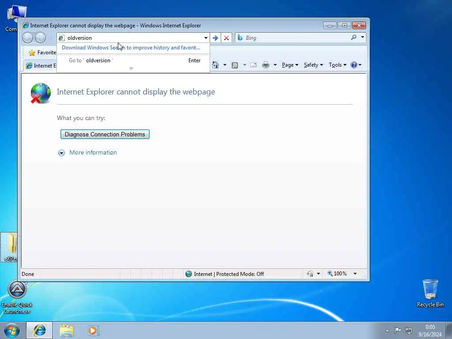Launch Windows Media Player from taskbar
Viewport: 452px width, 339px height.
pos(93,331)
